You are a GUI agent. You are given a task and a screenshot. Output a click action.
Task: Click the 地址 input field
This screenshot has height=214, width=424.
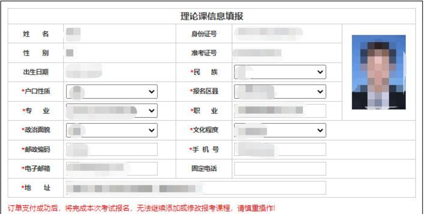pyautogui.click(x=196, y=188)
